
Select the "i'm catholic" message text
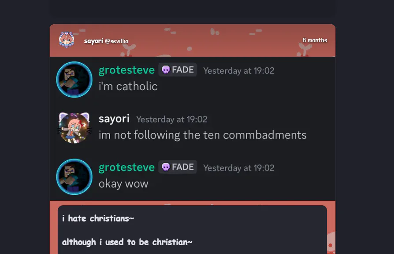coord(128,87)
